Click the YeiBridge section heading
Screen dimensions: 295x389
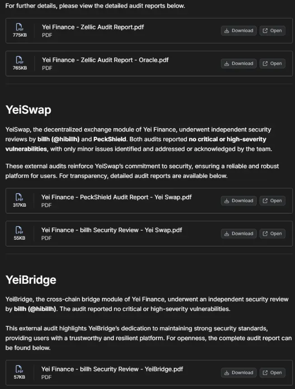coord(31,280)
